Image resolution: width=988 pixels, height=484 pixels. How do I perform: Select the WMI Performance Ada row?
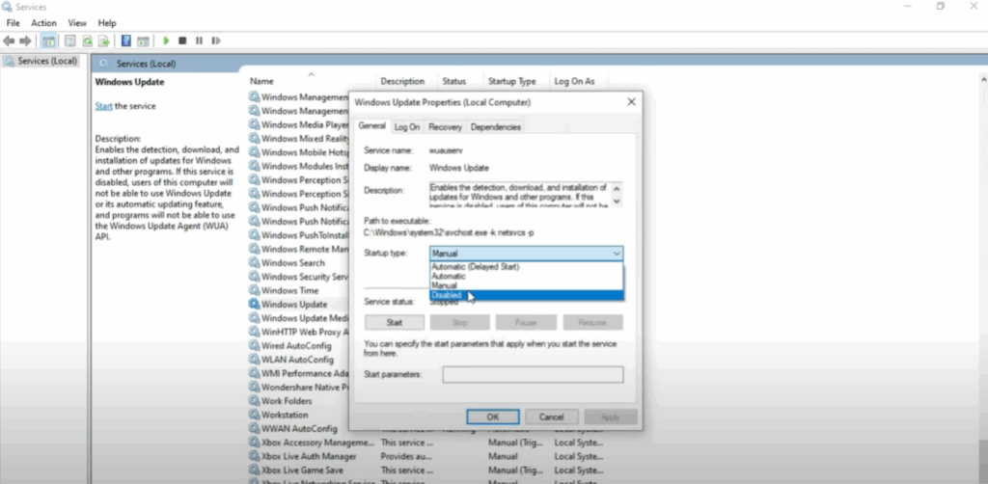coord(299,374)
